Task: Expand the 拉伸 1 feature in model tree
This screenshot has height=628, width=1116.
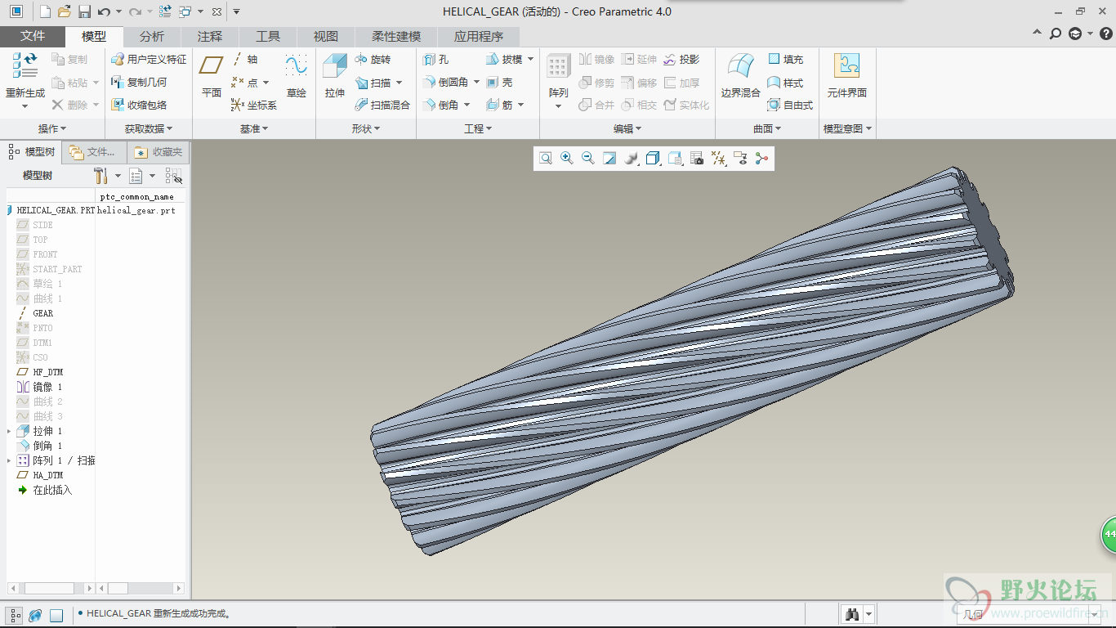Action: [10, 431]
